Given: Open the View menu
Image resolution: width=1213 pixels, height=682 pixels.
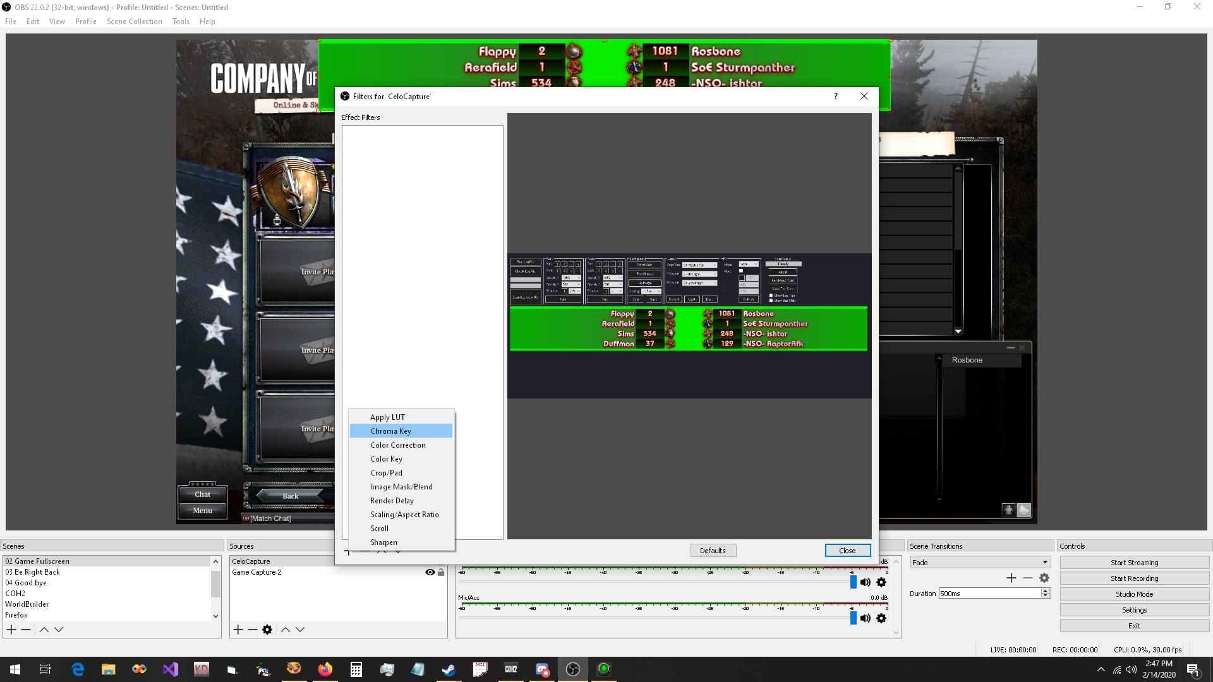Looking at the screenshot, I should [57, 21].
